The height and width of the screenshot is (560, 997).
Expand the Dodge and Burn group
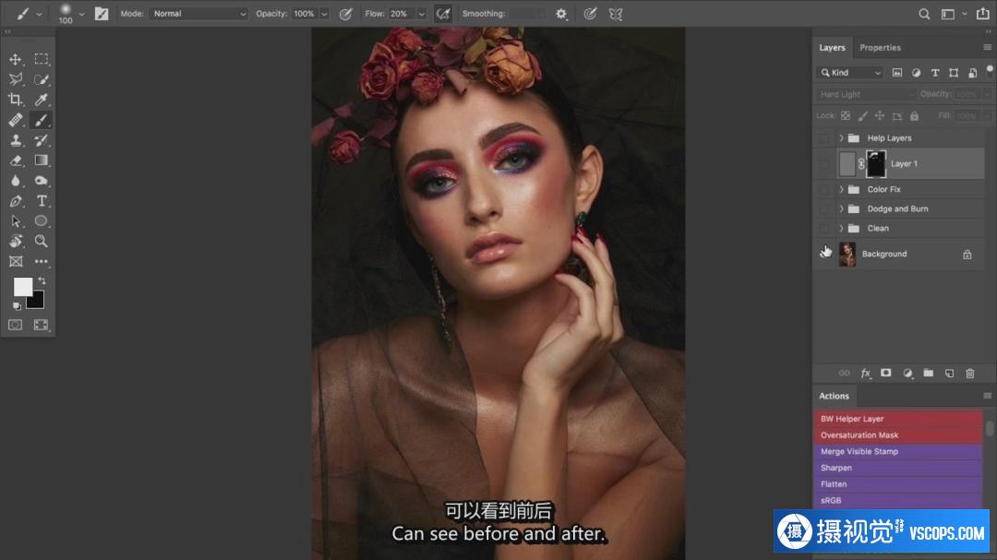click(x=841, y=209)
